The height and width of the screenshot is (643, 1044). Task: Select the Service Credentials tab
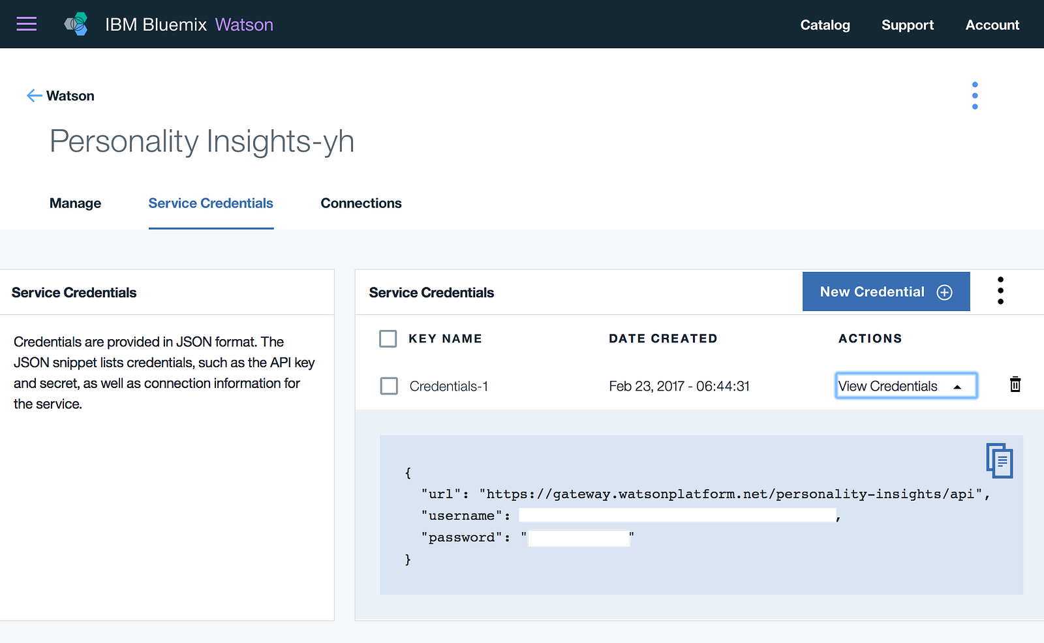[211, 203]
